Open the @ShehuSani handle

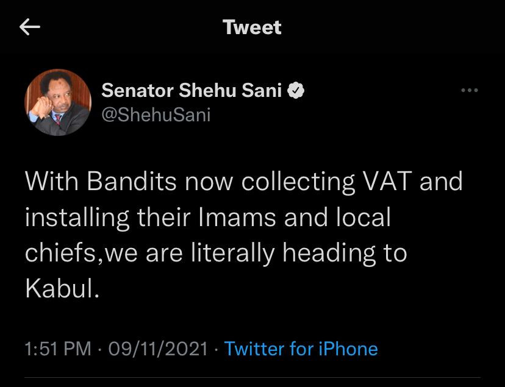156,114
